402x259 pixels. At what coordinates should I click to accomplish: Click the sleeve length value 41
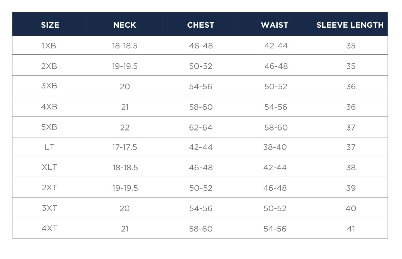point(351,229)
